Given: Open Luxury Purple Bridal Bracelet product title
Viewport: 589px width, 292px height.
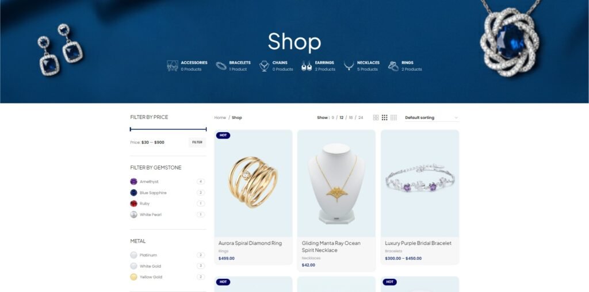Looking at the screenshot, I should pos(418,243).
